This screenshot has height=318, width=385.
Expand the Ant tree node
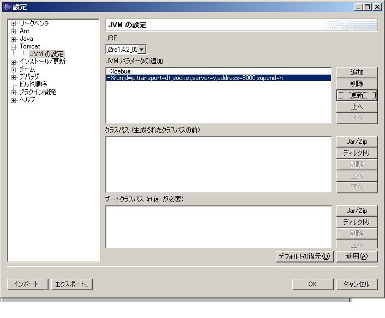click(x=13, y=32)
